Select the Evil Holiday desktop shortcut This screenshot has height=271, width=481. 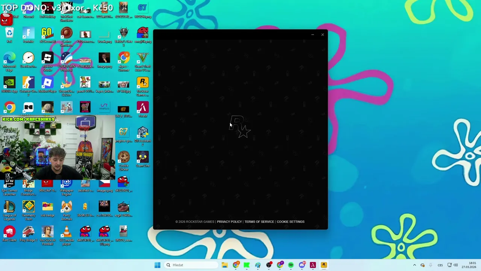coord(47,11)
